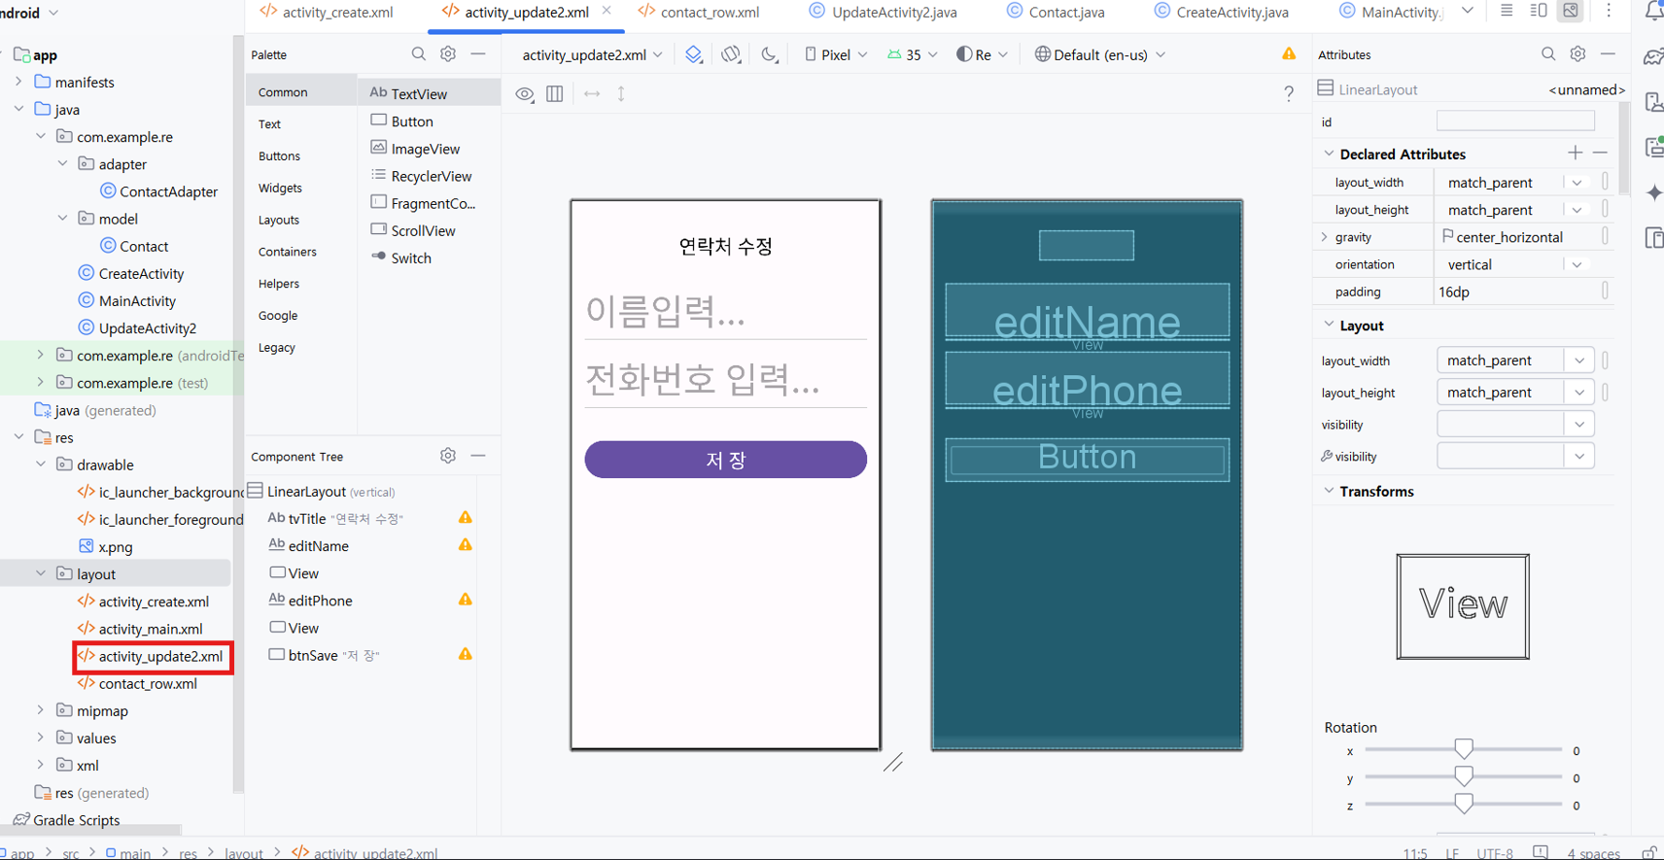The image size is (1664, 860).
Task: Select Buttons palette category
Action: point(279,155)
